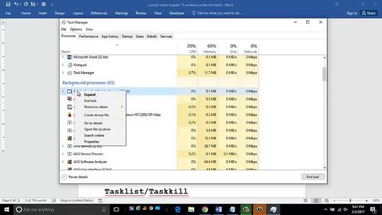Click Word's zoom slider handle

(350, 201)
